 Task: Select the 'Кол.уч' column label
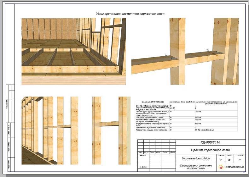146,152
